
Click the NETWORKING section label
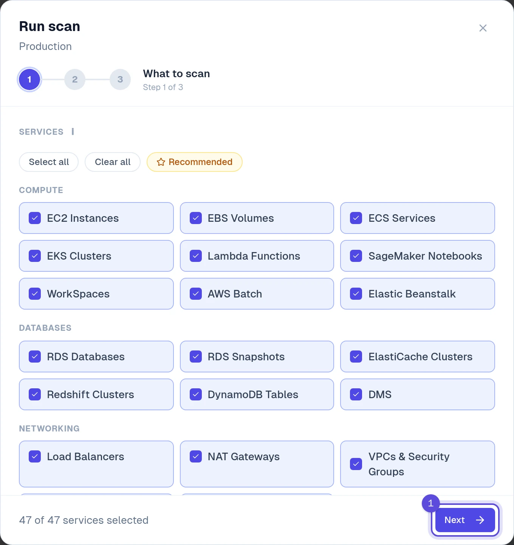(50, 428)
